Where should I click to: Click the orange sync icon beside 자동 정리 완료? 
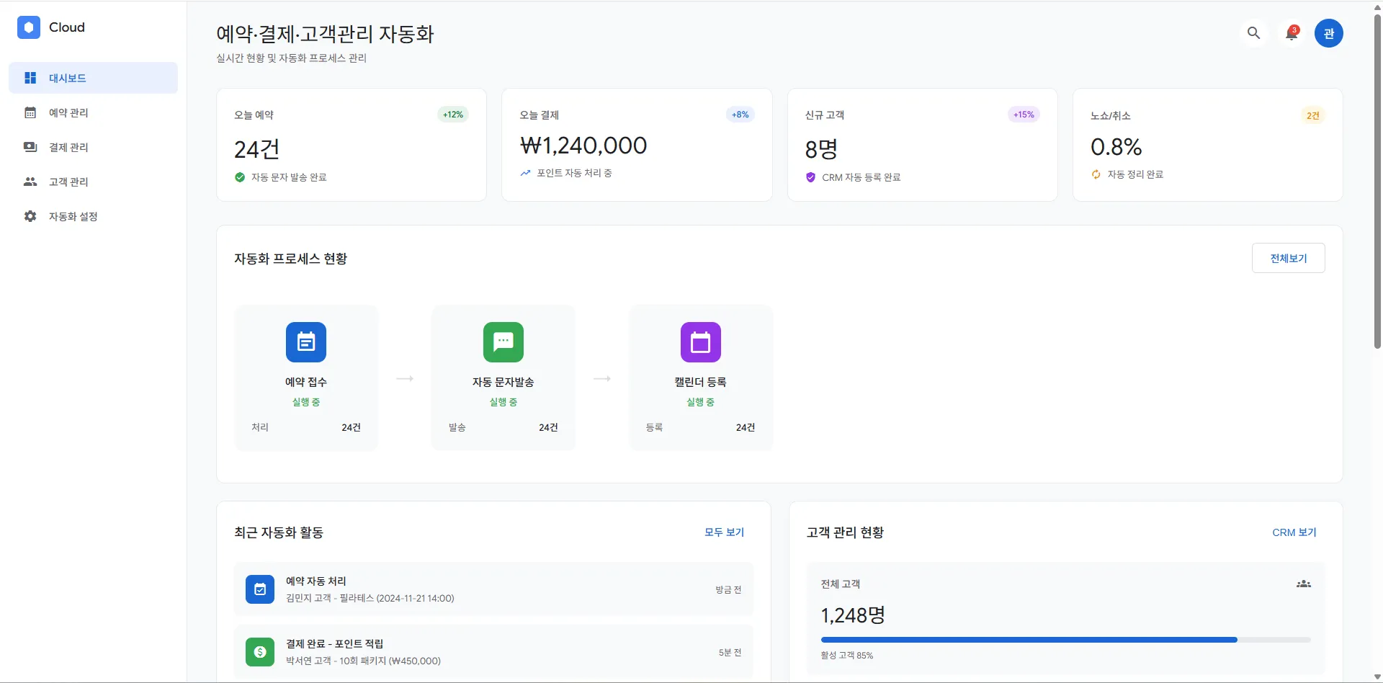click(1096, 174)
